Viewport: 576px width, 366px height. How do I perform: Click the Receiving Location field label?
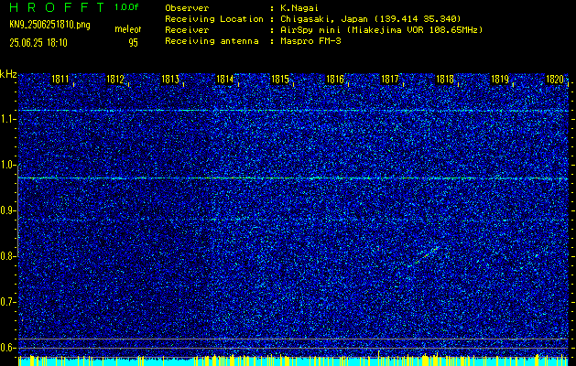214,19
